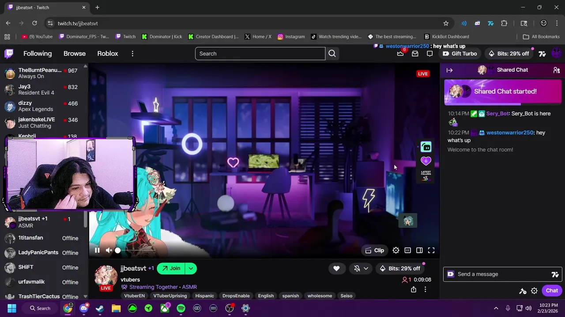The image size is (565, 317).
Task: Click the Send a message field
Action: coord(502,274)
